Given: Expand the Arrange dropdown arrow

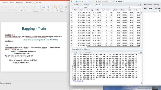Looking at the screenshot, I should click(x=58, y=7).
